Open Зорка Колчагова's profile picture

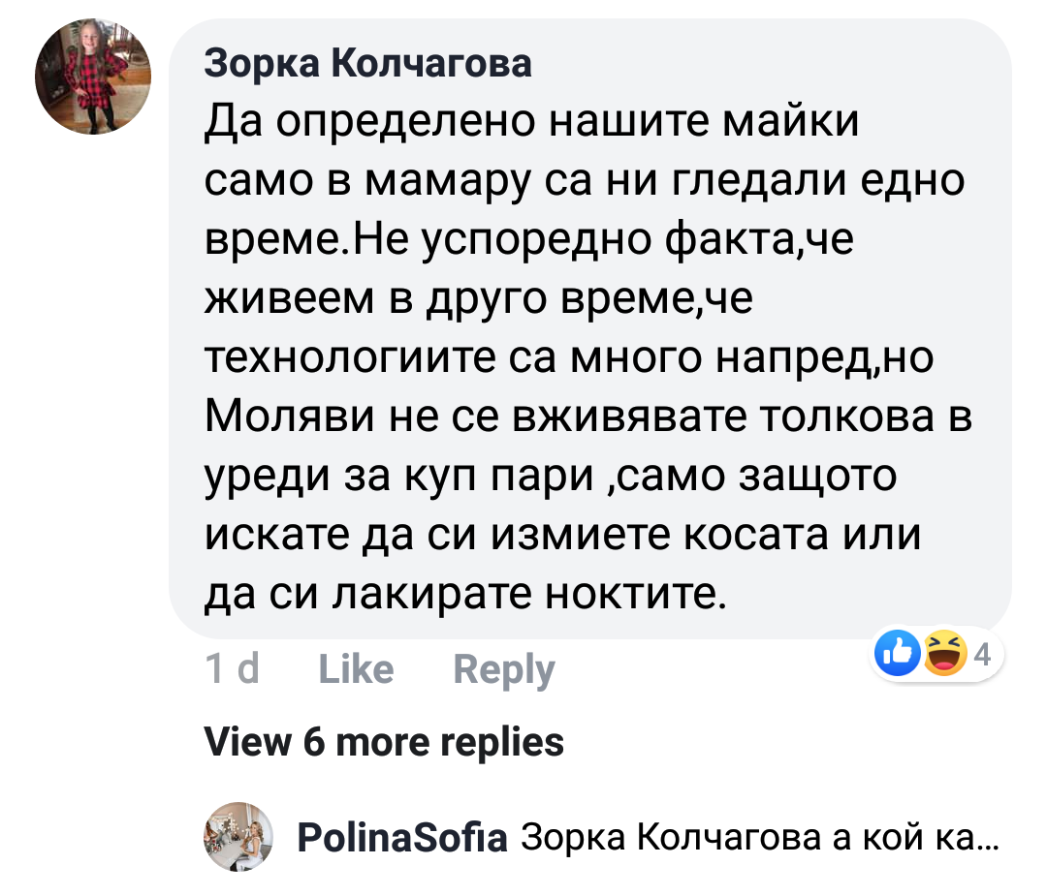click(93, 77)
